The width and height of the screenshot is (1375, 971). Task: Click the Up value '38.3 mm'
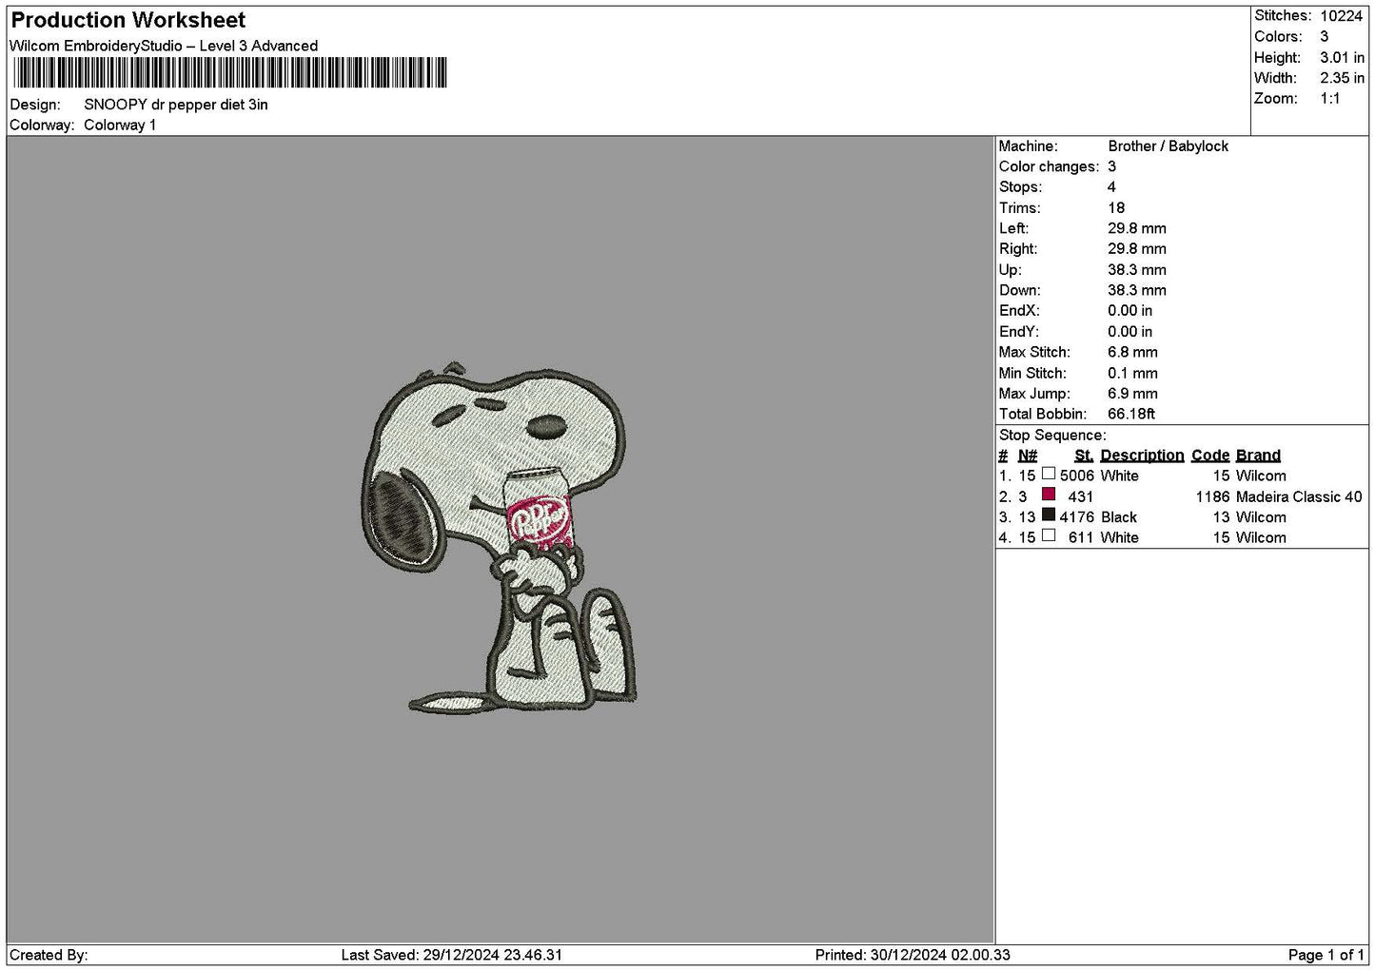1137,270
